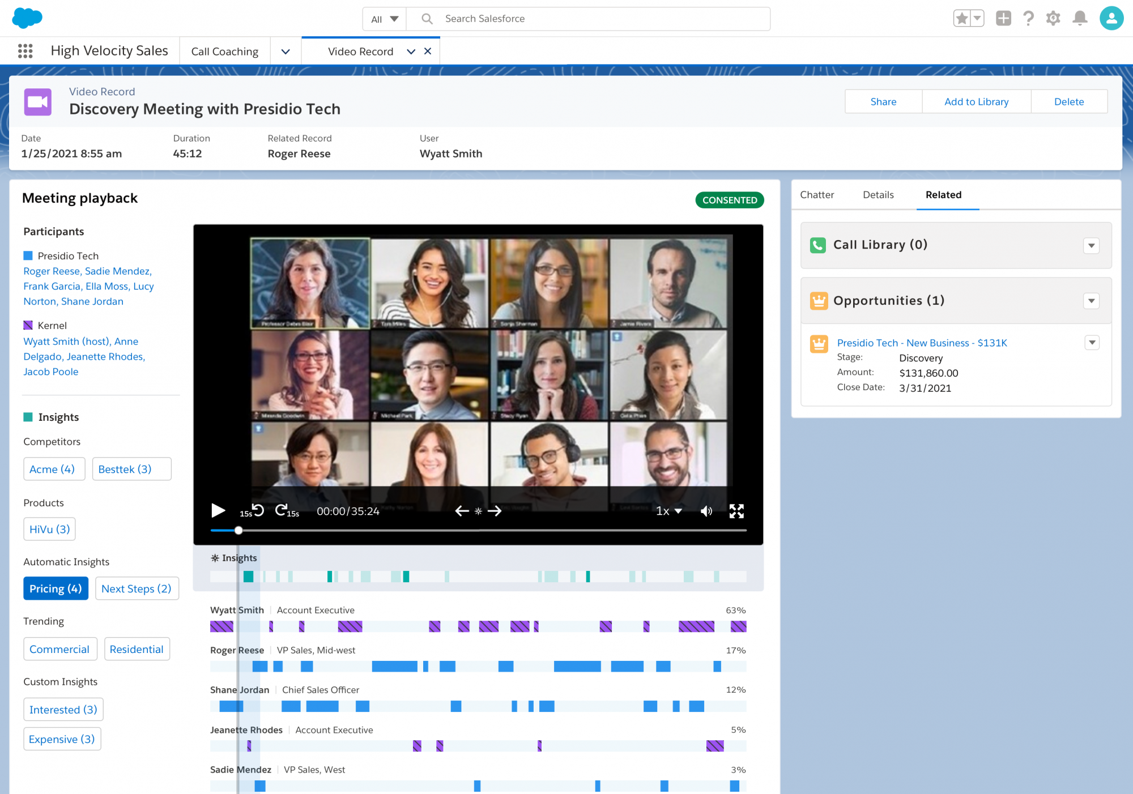Toggle the Next Steps (2) insight filter
The width and height of the screenshot is (1133, 794).
pyautogui.click(x=137, y=588)
